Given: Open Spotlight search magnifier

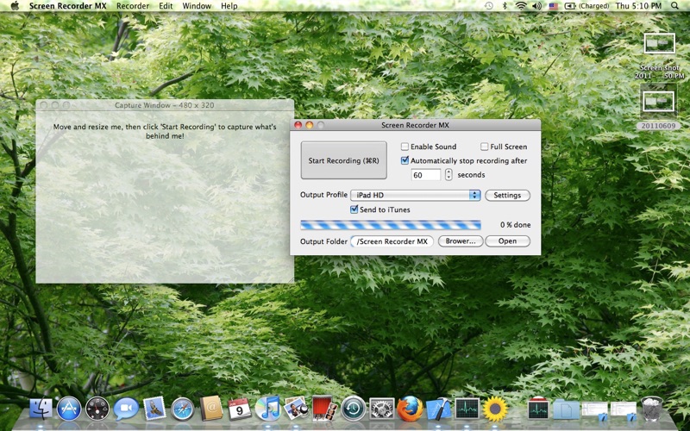Looking at the screenshot, I should coord(674,6).
